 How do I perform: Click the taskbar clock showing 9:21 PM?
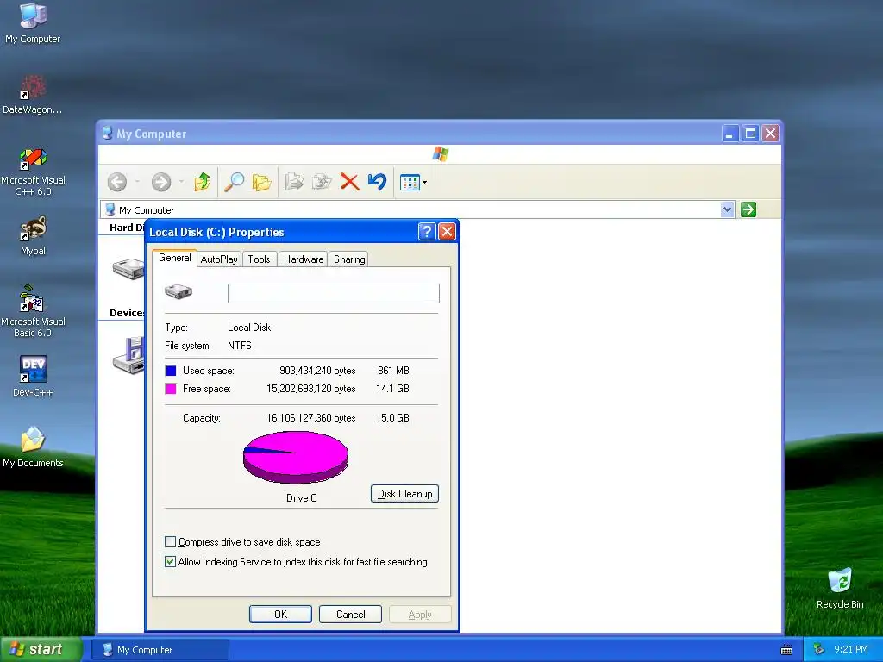851,649
